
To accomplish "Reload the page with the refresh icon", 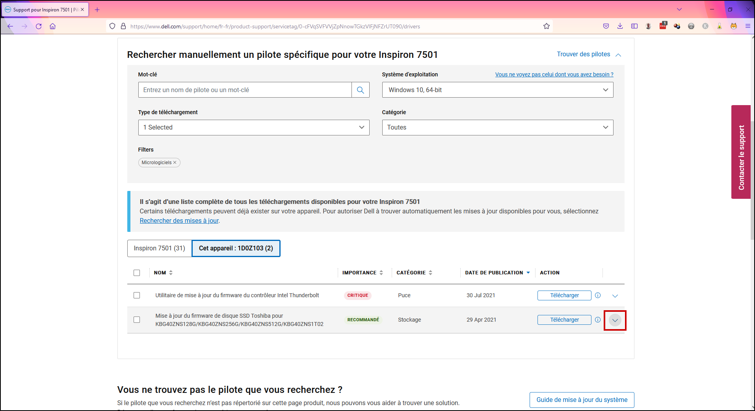I will 39,26.
